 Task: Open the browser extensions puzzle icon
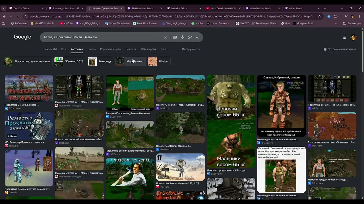coord(336,16)
